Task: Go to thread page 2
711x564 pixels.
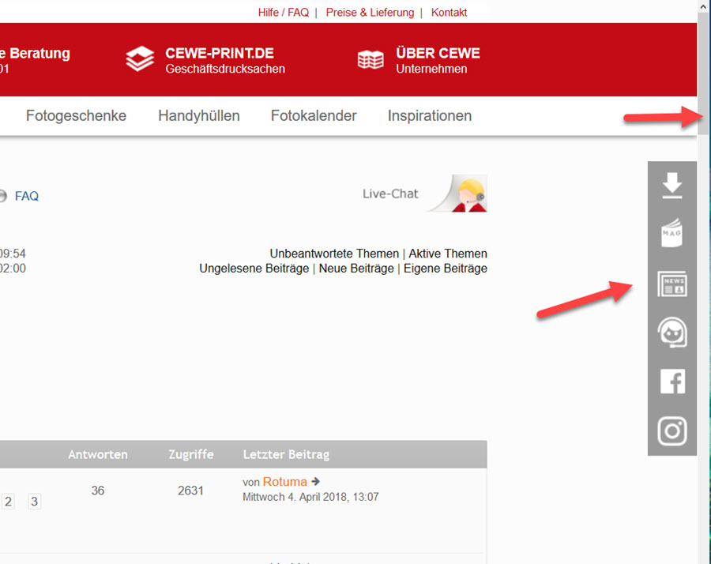Action: tap(8, 502)
